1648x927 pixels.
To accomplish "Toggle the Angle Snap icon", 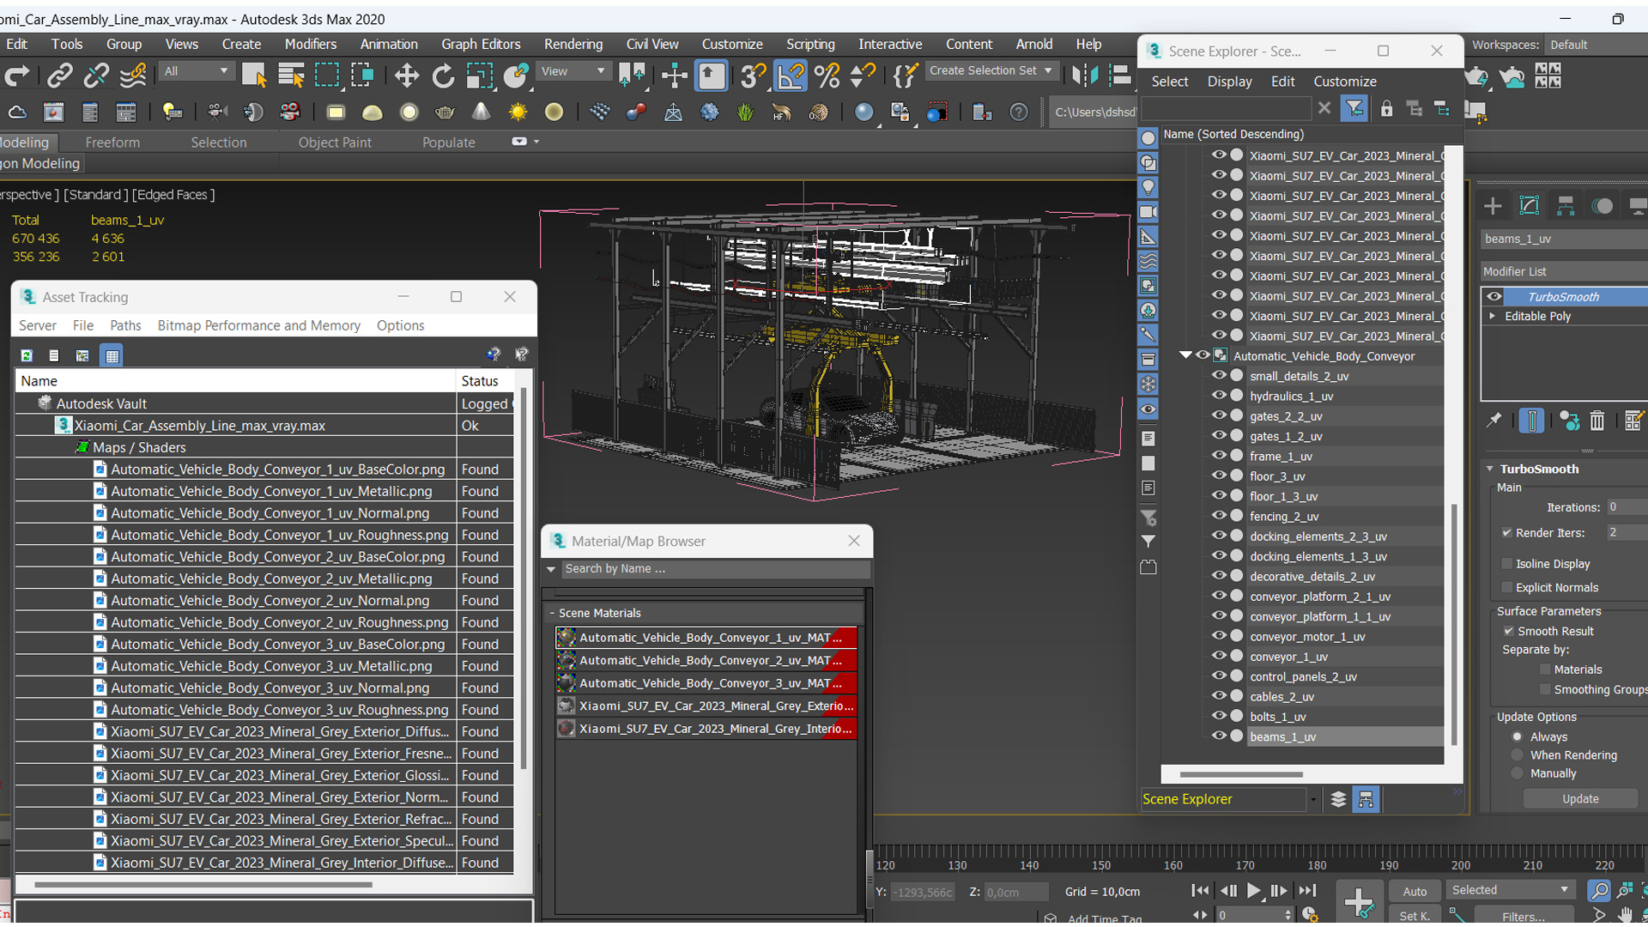I will [791, 76].
